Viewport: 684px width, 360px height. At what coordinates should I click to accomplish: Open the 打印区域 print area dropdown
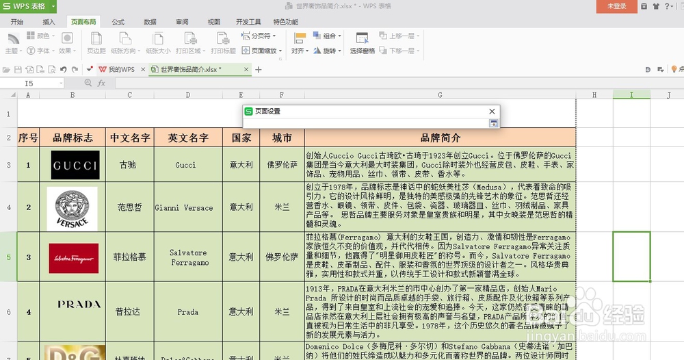[190, 43]
